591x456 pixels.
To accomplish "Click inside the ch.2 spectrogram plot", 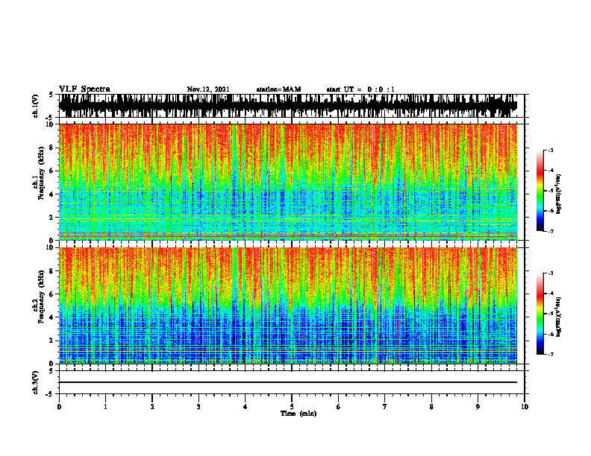I will (x=287, y=305).
